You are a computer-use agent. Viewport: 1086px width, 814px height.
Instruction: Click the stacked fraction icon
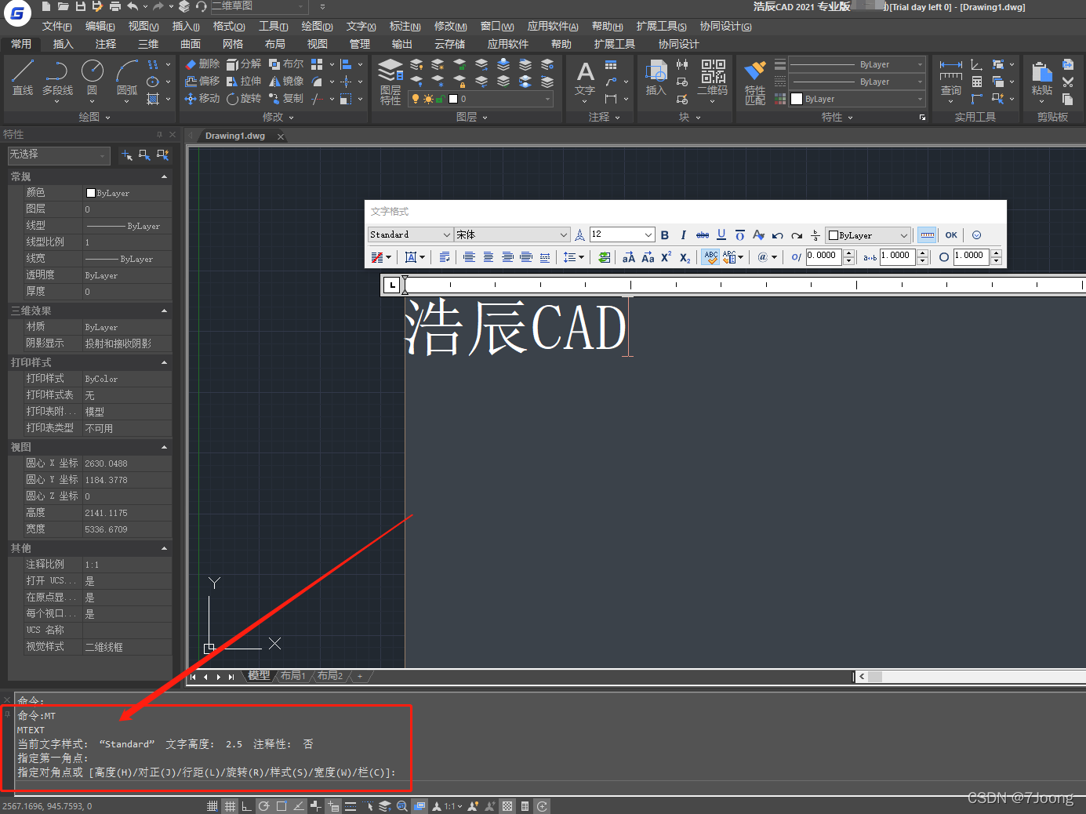click(815, 234)
